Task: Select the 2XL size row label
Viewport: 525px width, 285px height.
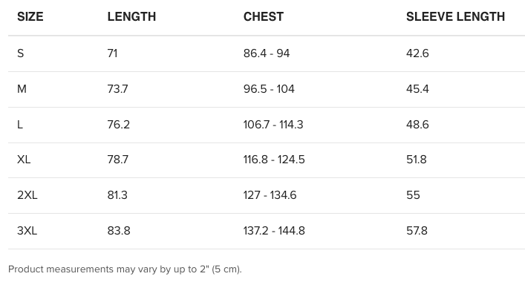Action: (x=27, y=195)
